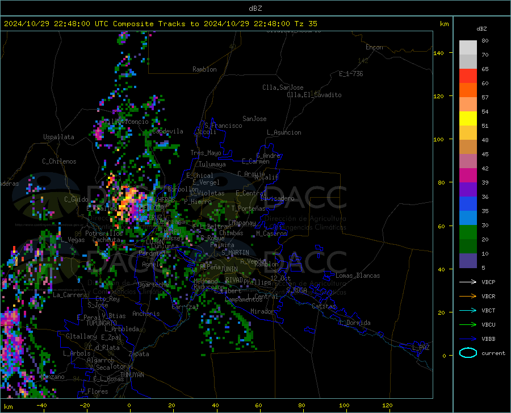Pick the slate purple 5-10 dBZ swatch
This screenshot has width=511, height=413.
click(468, 261)
